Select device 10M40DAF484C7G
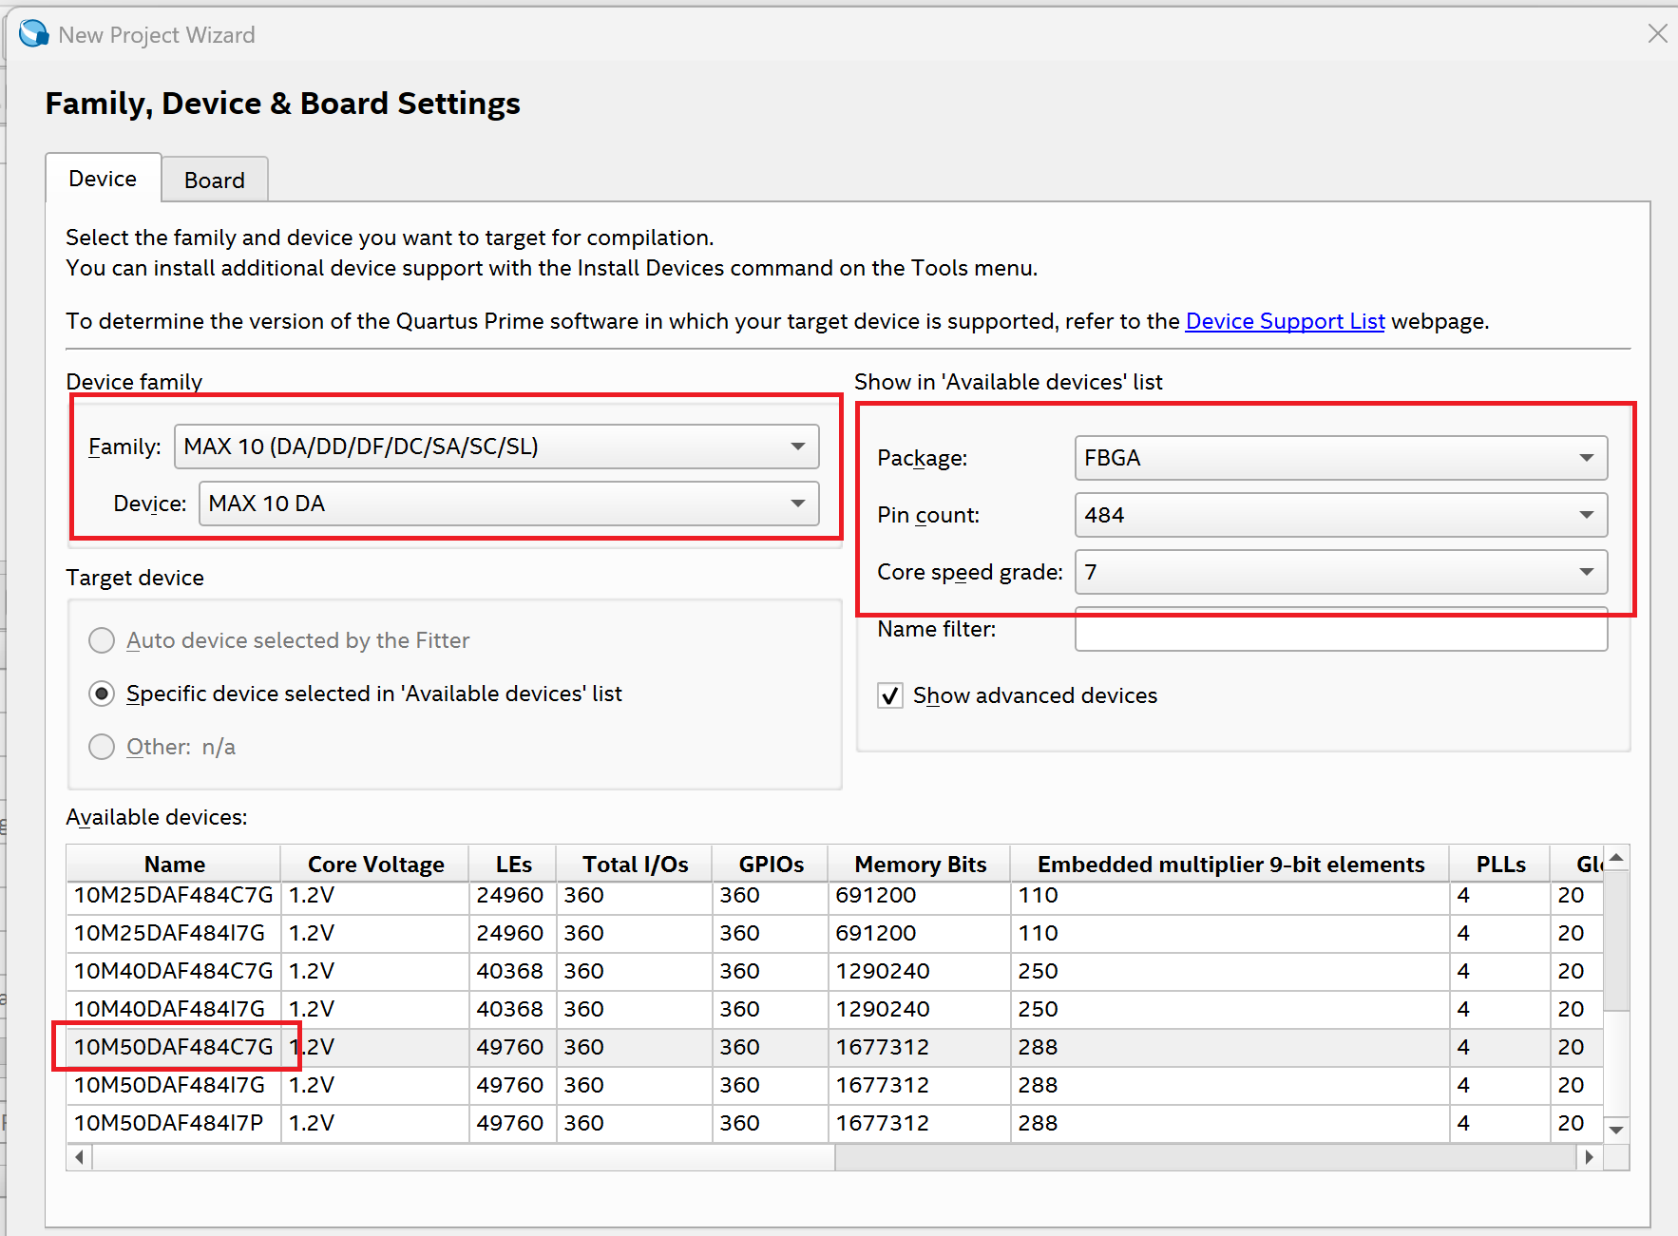The width and height of the screenshot is (1678, 1236). 173,971
